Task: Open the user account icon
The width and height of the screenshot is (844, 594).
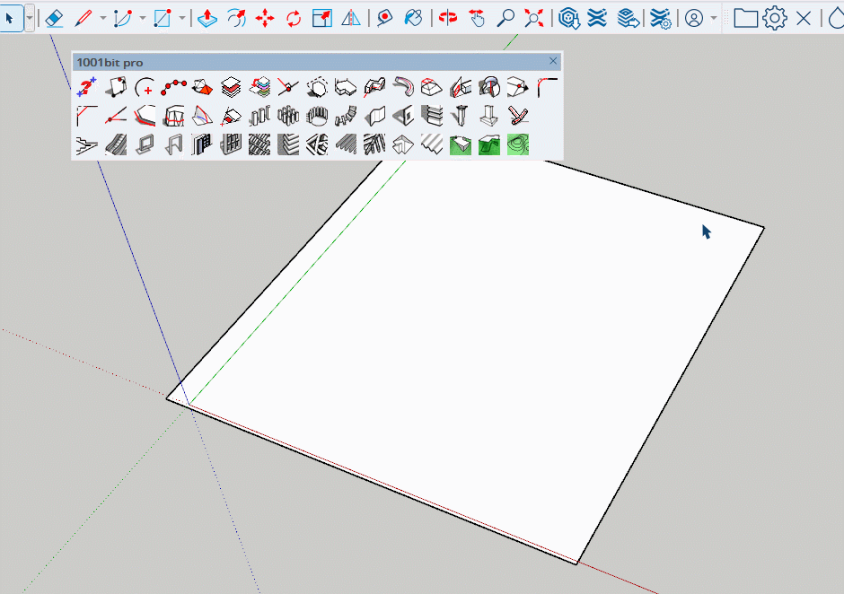Action: (694, 18)
